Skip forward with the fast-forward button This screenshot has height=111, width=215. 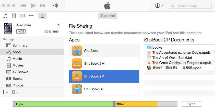pos(43,6)
